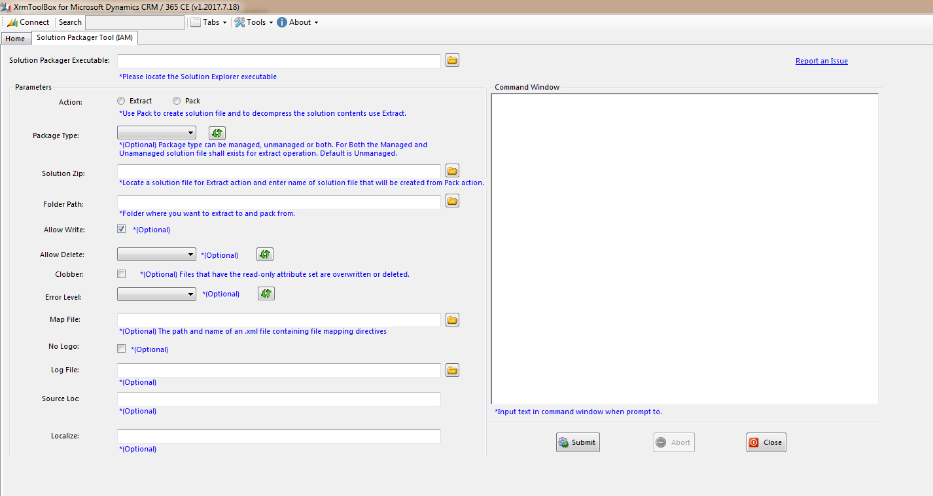Click the Submit button
Viewport: 933px width, 496px height.
[x=578, y=442]
